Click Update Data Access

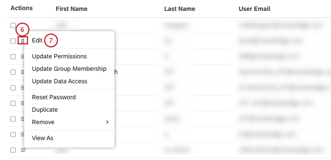click(60, 81)
